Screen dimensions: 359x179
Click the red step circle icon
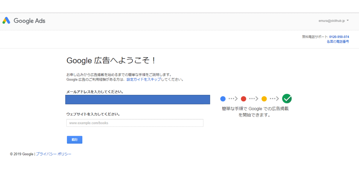tap(244, 99)
